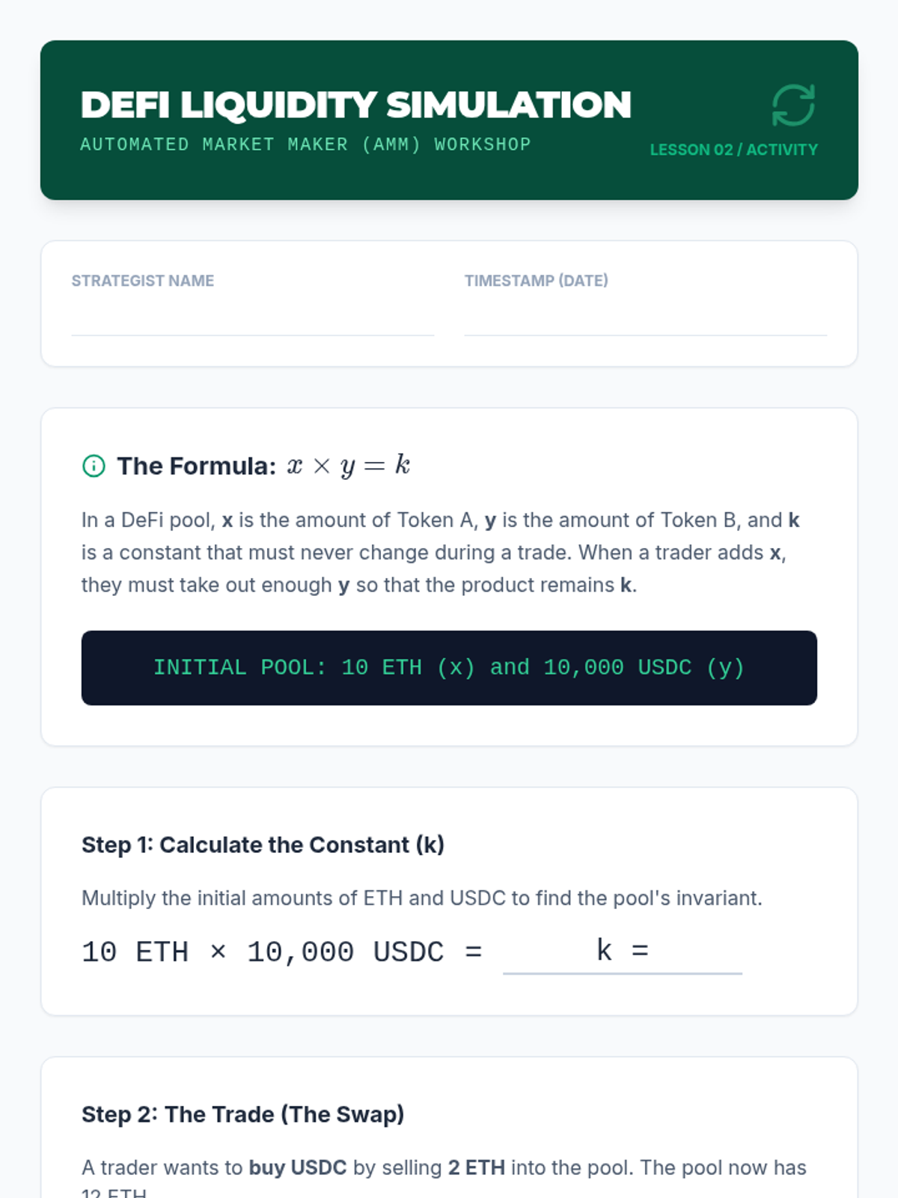Image resolution: width=898 pixels, height=1198 pixels.
Task: Click the Timestamp (Date) input line
Action: coord(645,320)
